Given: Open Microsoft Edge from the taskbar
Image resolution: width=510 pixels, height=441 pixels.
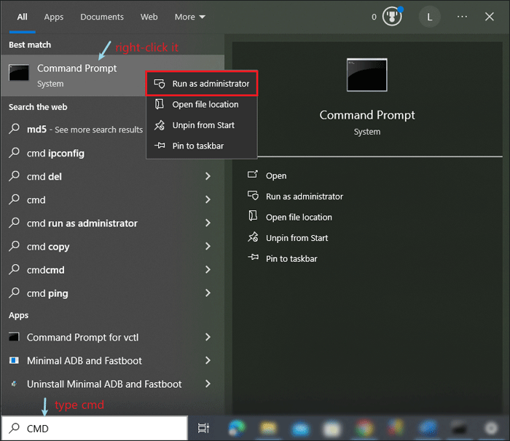Looking at the screenshot, I should (237, 428).
